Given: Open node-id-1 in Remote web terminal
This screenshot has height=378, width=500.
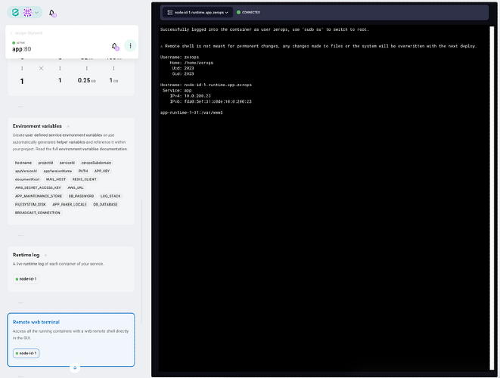Looking at the screenshot, I should [x=26, y=353].
